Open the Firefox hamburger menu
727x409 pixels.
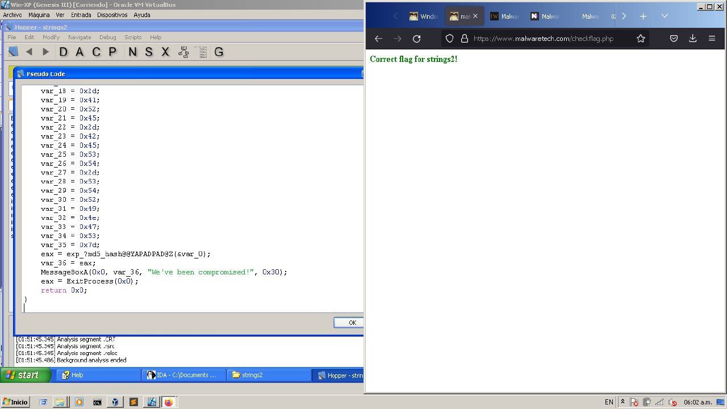click(x=712, y=38)
